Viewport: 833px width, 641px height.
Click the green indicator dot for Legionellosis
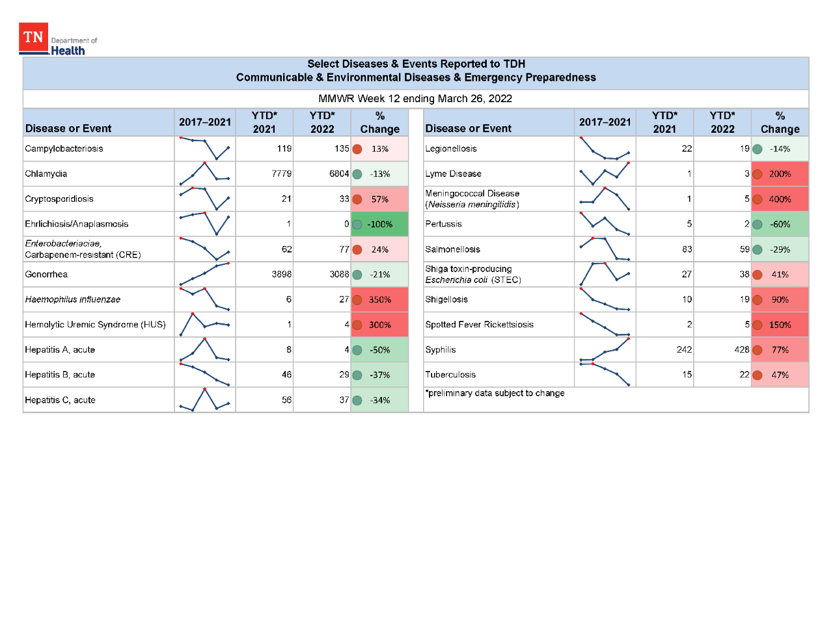(758, 149)
